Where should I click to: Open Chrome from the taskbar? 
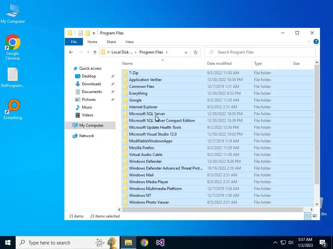144,243
